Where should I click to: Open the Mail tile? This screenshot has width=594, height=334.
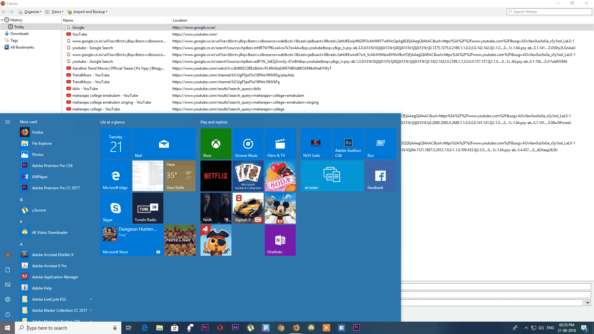[x=164, y=144]
